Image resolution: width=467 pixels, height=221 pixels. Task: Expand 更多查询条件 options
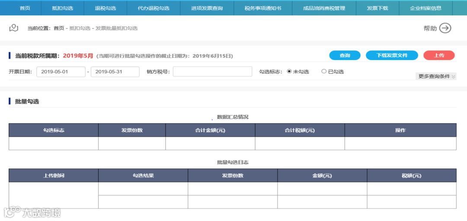coord(436,76)
